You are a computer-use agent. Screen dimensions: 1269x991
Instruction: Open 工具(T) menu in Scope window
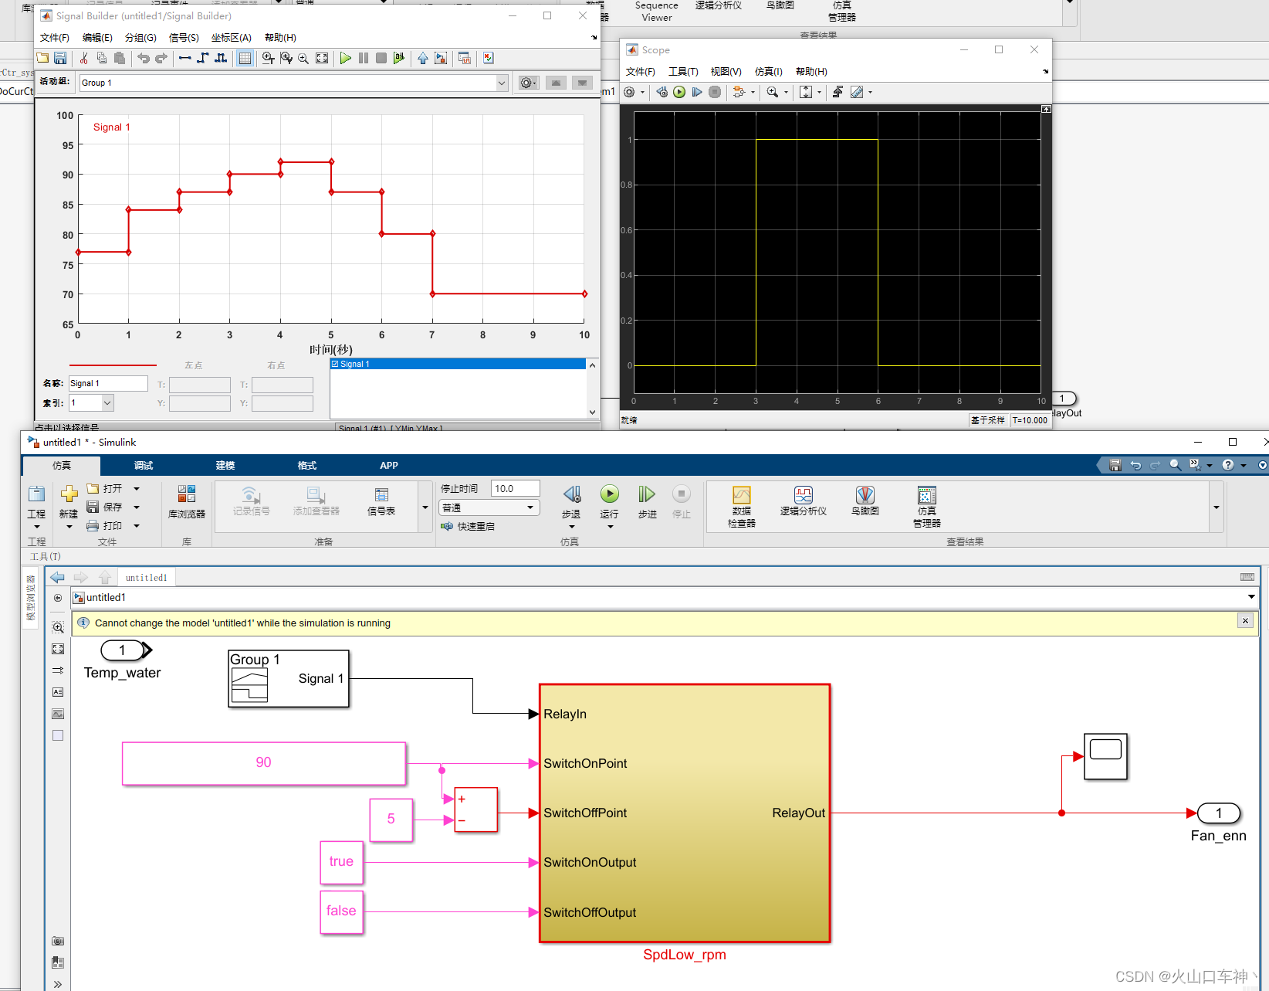pyautogui.click(x=683, y=71)
